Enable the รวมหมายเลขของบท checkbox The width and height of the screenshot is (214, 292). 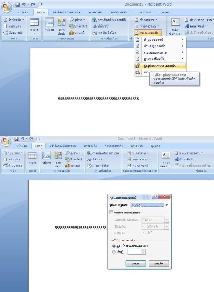click(111, 212)
